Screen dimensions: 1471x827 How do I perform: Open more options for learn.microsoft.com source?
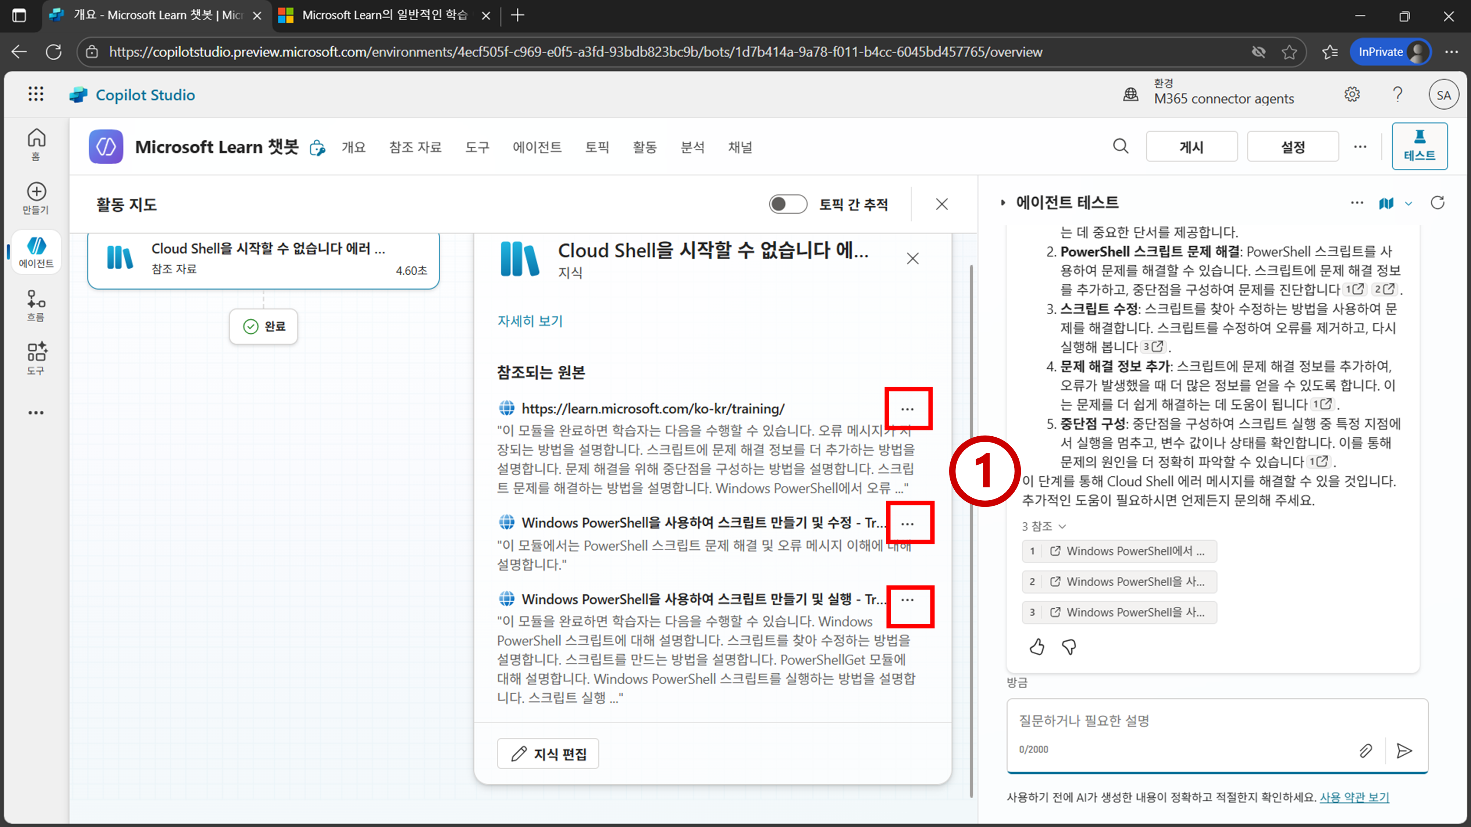click(907, 409)
